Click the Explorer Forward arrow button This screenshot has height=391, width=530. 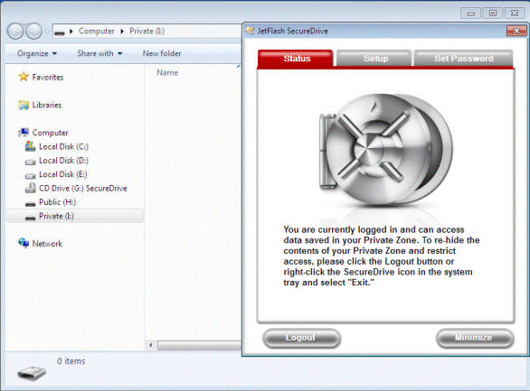click(33, 32)
